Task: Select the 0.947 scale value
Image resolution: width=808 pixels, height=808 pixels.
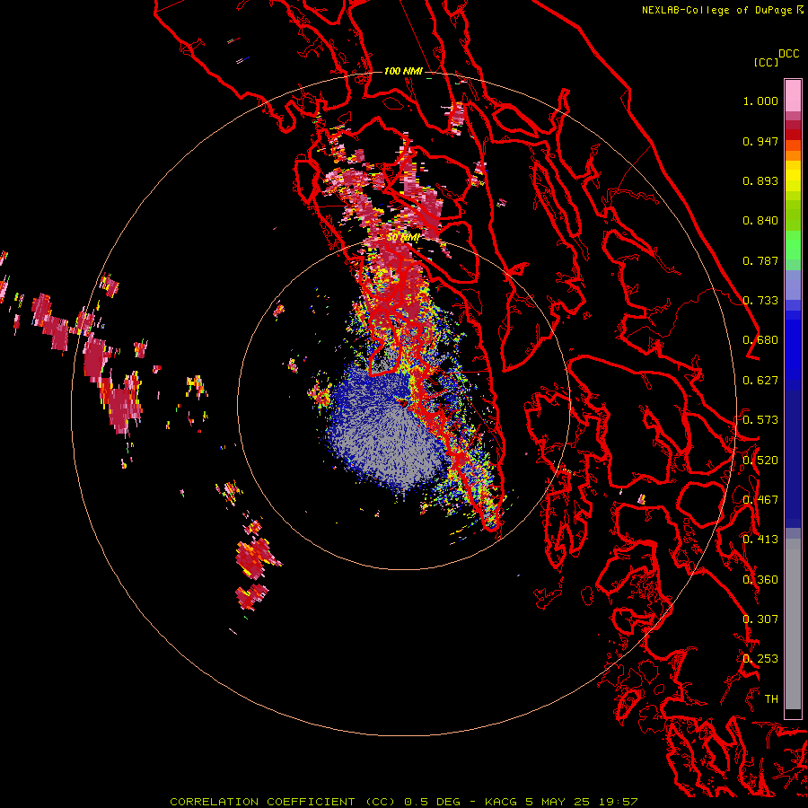Action: pos(760,141)
